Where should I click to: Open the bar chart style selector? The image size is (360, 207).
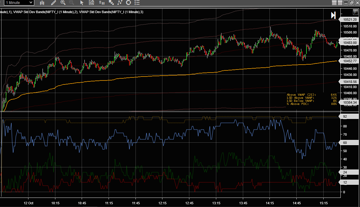click(42, 3)
